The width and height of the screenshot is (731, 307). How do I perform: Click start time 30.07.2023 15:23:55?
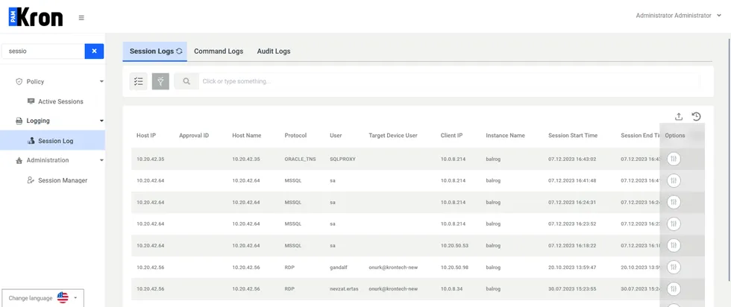pyautogui.click(x=572, y=289)
